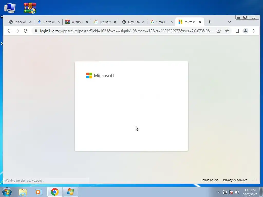The height and width of the screenshot is (197, 263).
Task: Open the Terms of use link
Action: (210, 180)
